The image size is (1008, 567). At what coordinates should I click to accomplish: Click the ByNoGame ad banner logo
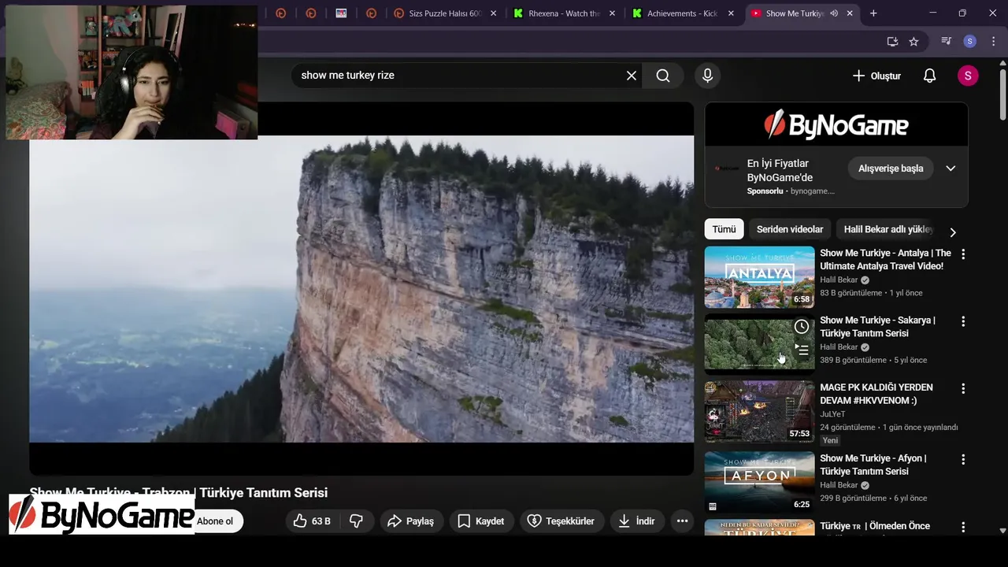click(836, 124)
